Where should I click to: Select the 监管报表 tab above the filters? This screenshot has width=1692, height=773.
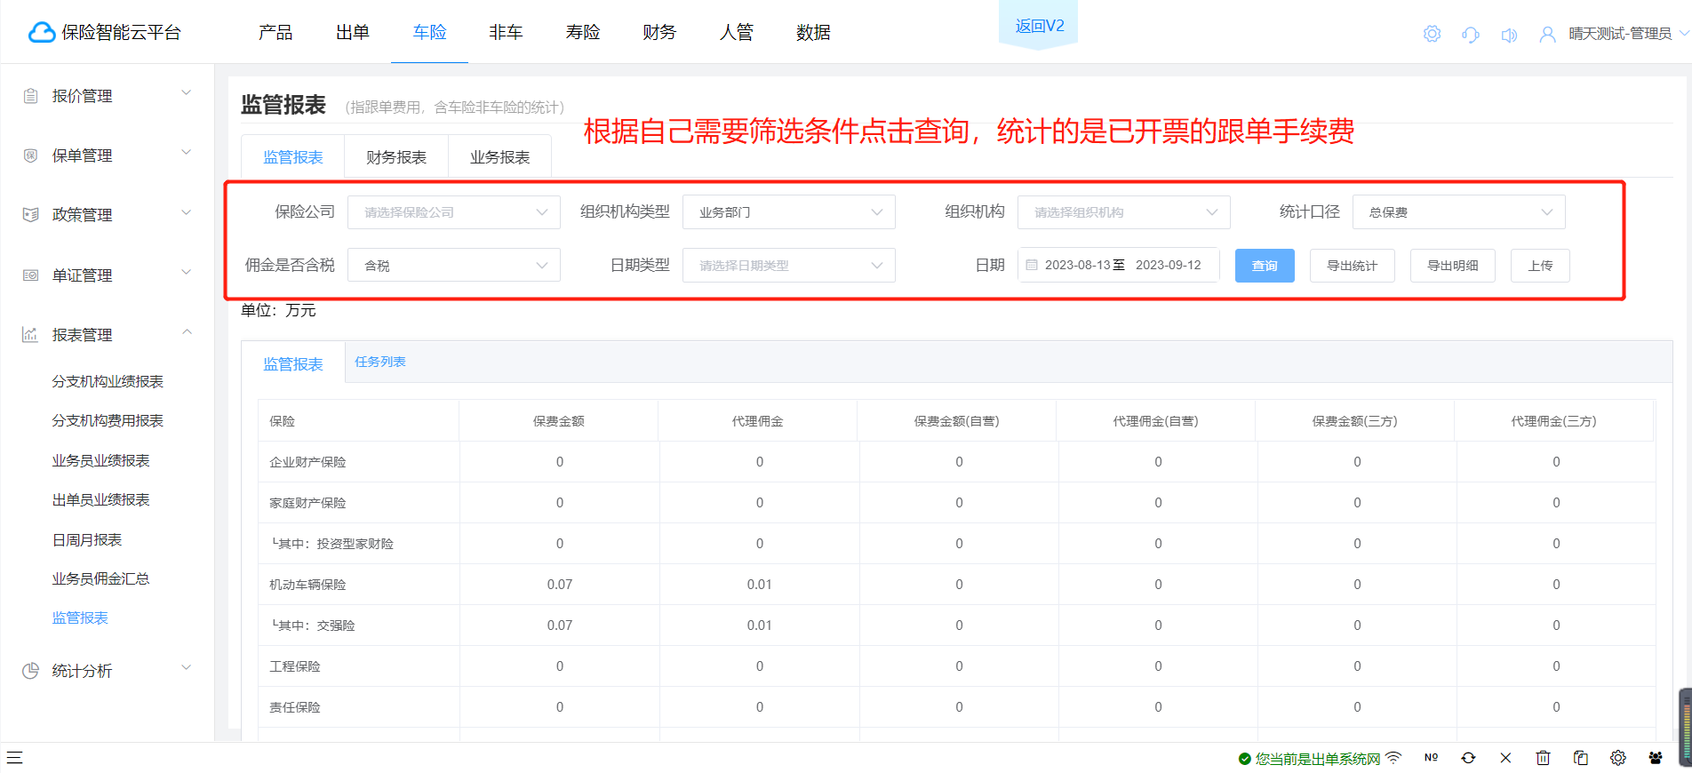(x=293, y=157)
